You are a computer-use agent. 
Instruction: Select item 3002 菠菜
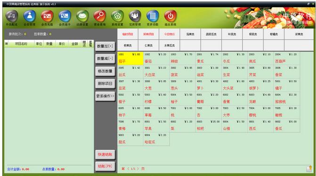pos(182,72)
